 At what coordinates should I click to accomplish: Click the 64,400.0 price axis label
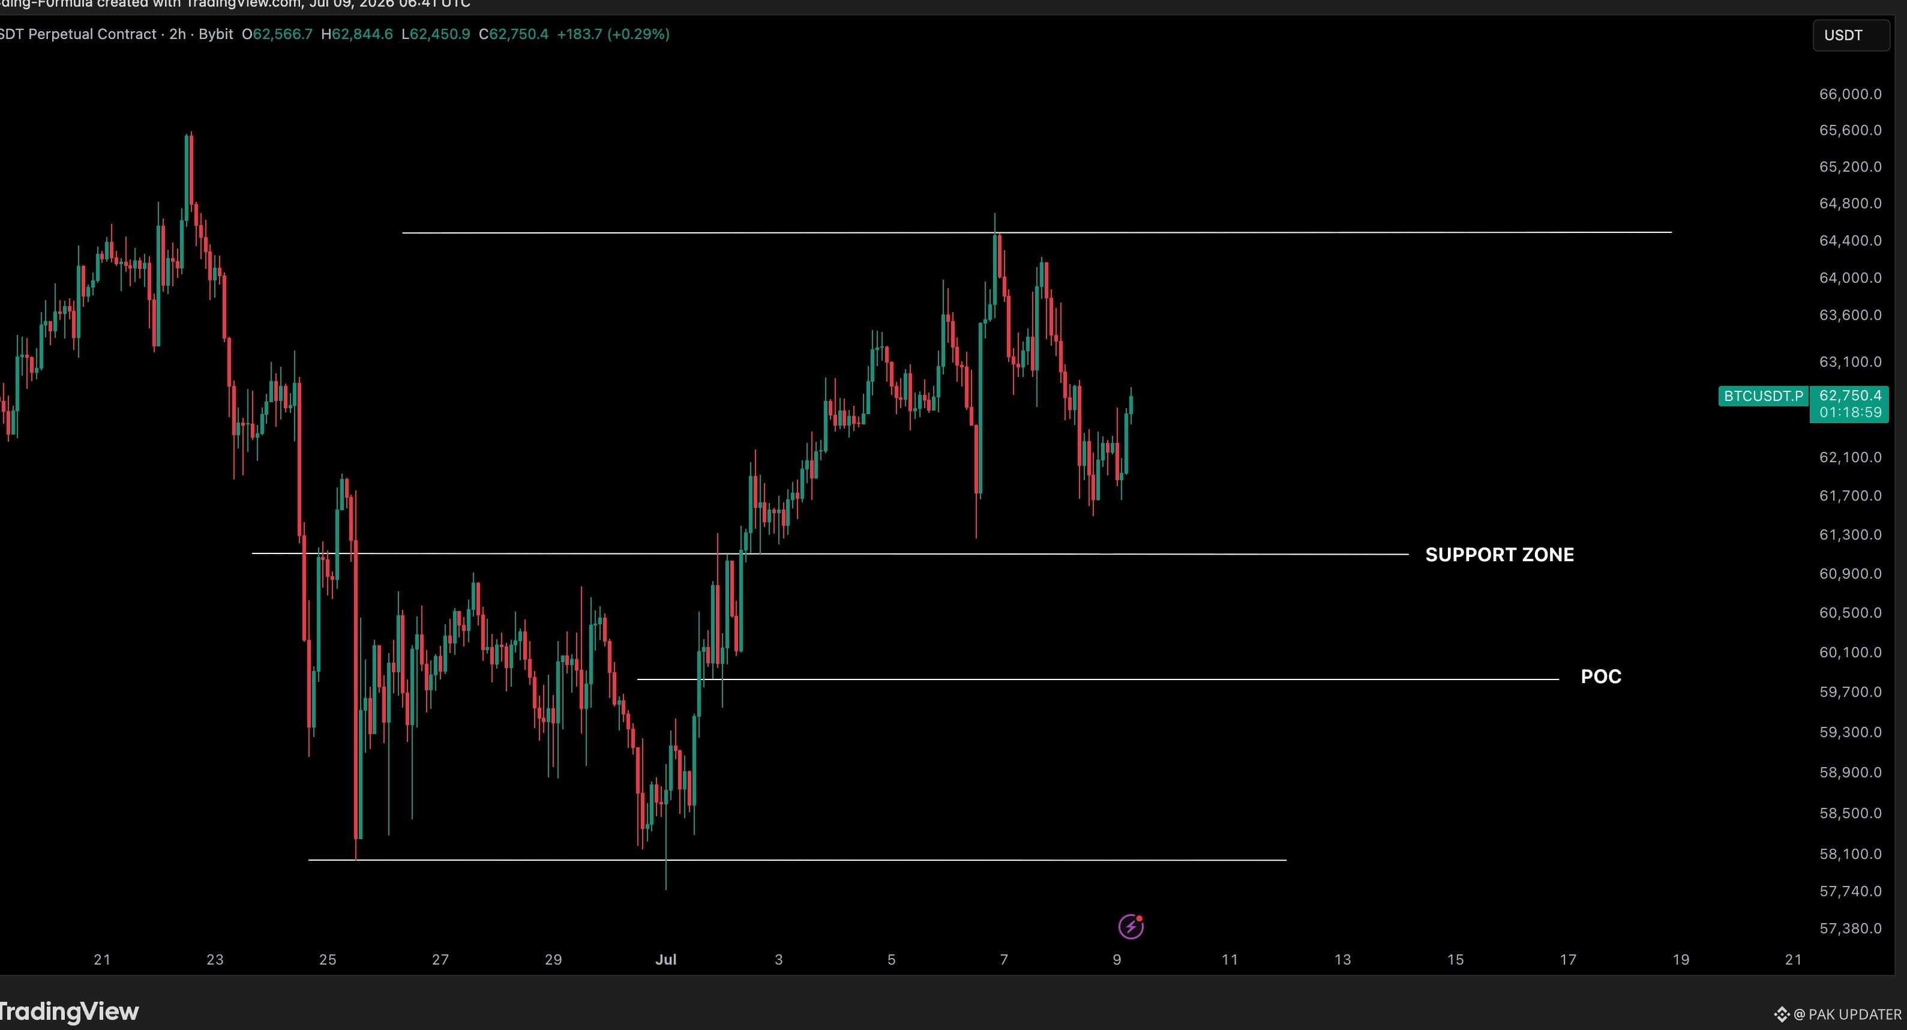[1850, 241]
